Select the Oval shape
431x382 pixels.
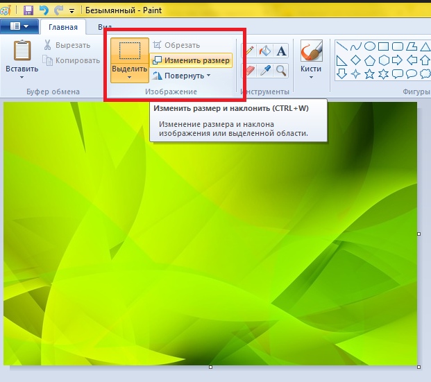(370, 46)
